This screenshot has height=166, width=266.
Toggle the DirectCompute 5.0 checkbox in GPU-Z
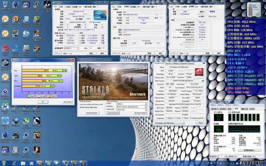[191, 118]
